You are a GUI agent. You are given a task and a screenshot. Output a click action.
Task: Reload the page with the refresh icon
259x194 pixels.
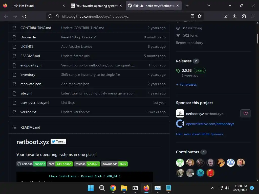(x=24, y=16)
